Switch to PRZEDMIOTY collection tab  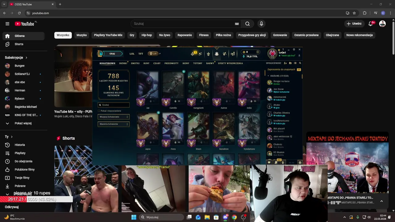pyautogui.click(x=171, y=63)
